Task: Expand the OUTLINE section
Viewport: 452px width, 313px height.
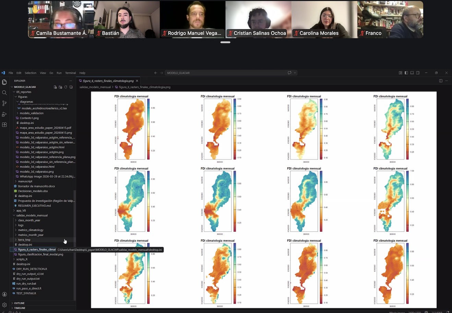Action: coord(19,303)
